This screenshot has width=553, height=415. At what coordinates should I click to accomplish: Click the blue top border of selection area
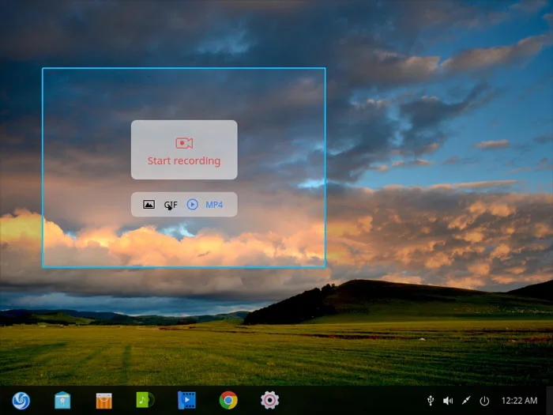(x=184, y=68)
